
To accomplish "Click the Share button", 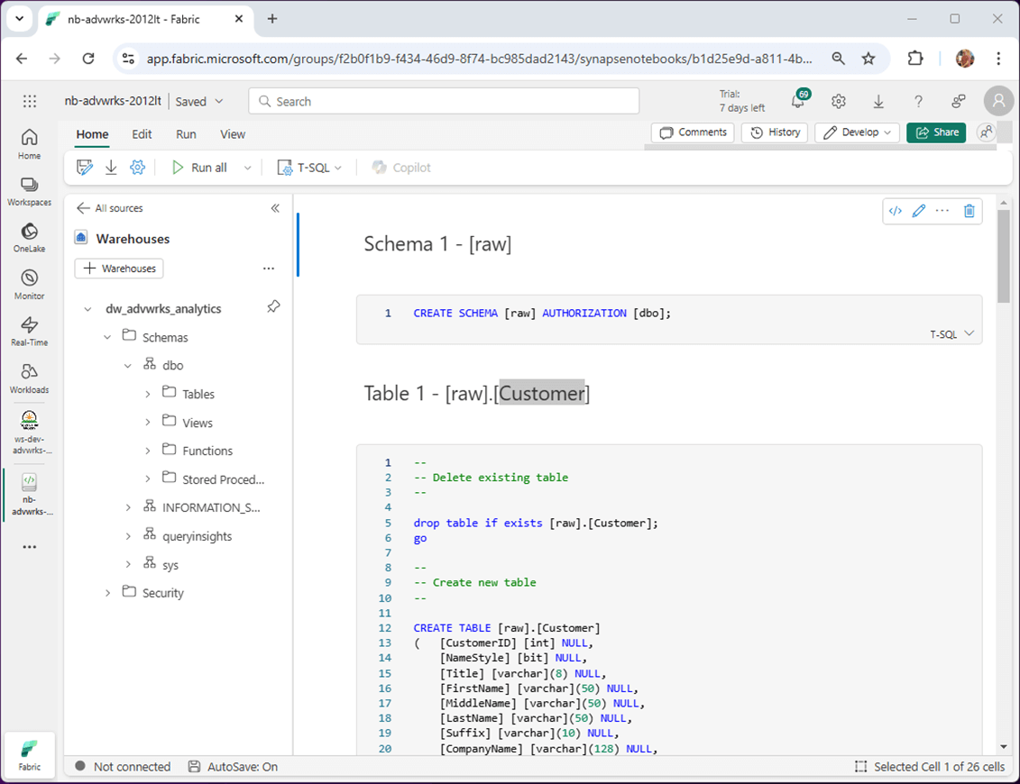I will coord(936,132).
